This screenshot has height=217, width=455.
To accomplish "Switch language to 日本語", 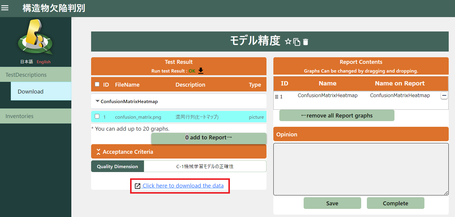I will point(26,62).
